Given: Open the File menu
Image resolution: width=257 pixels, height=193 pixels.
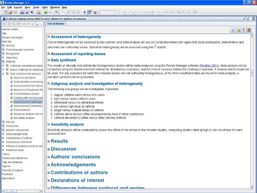Looking at the screenshot, I should click(3, 7).
